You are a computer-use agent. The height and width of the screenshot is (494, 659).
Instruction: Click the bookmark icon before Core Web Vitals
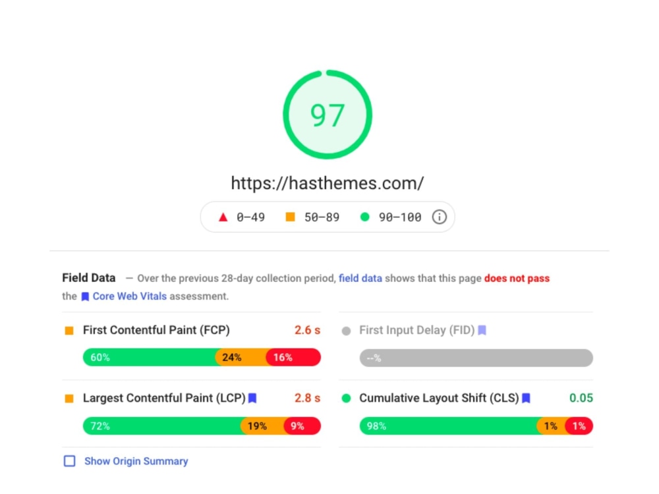pos(85,296)
